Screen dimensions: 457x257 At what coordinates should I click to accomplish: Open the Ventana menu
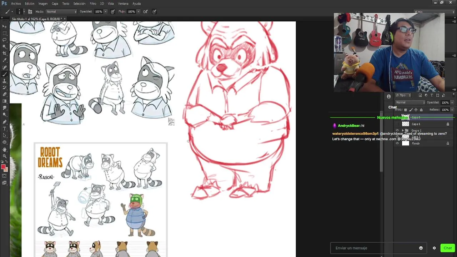123,4
